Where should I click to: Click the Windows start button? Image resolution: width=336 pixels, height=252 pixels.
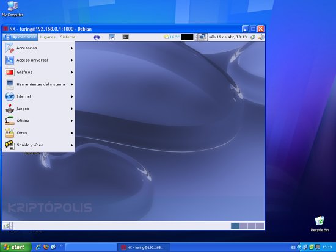click(x=16, y=247)
